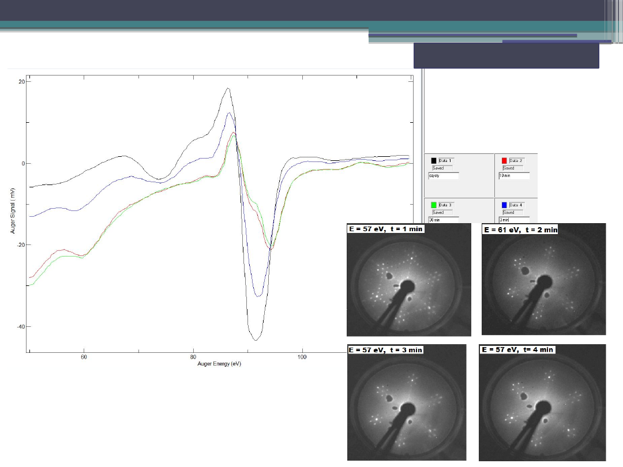The image size is (623, 467).
Task: Click the '30 min' comment field under Data 3
Action: 443,220
